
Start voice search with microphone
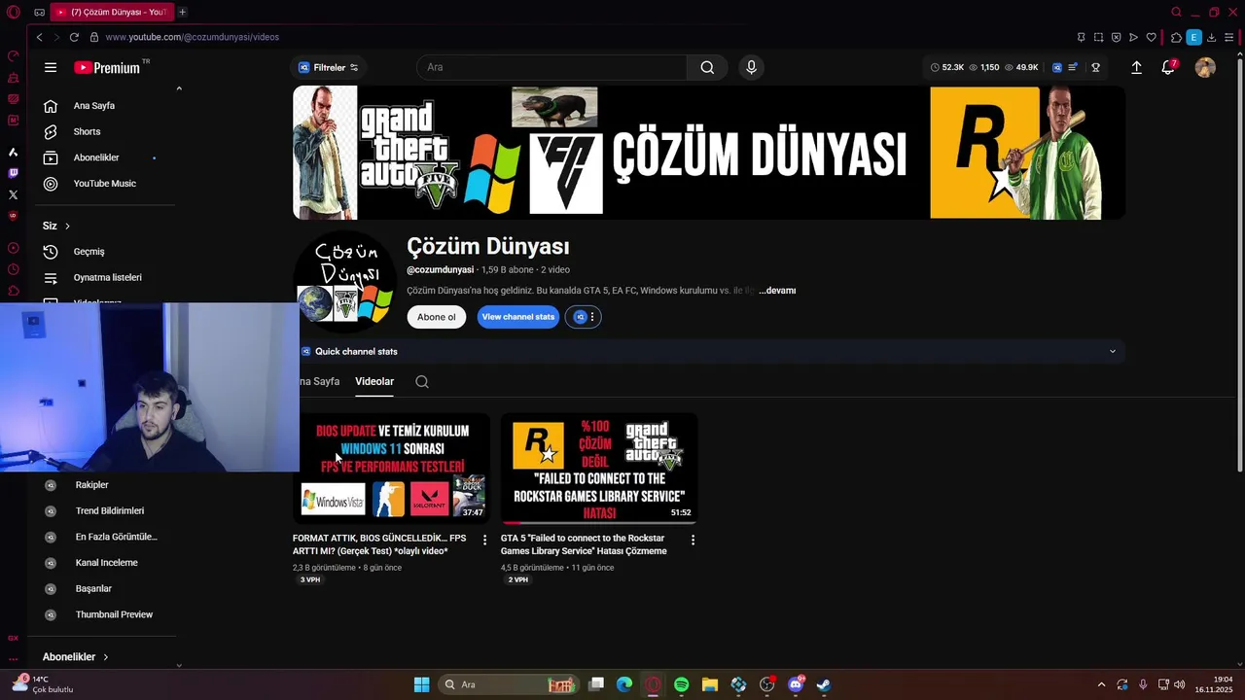click(x=750, y=67)
